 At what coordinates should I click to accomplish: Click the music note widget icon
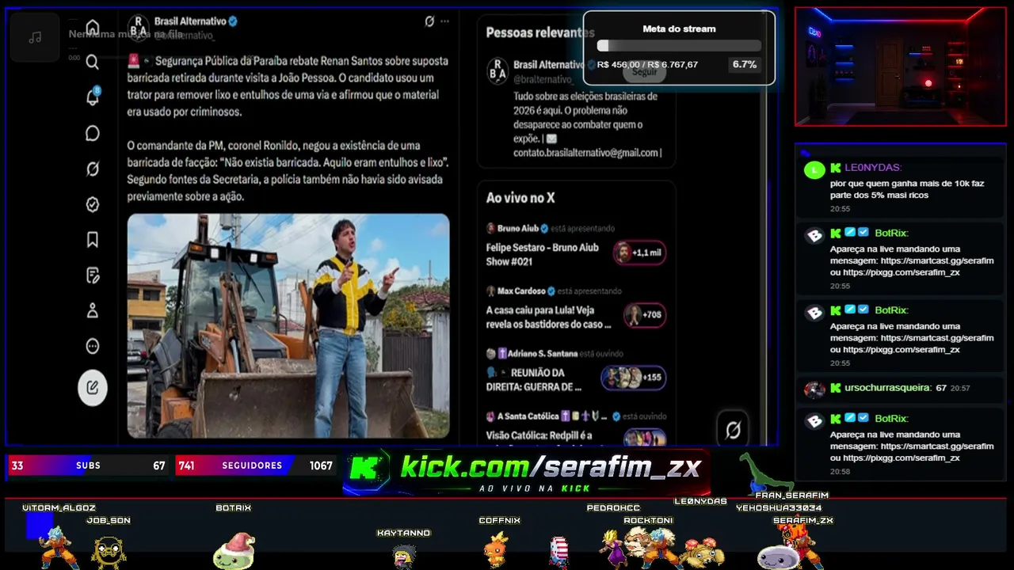(x=35, y=37)
